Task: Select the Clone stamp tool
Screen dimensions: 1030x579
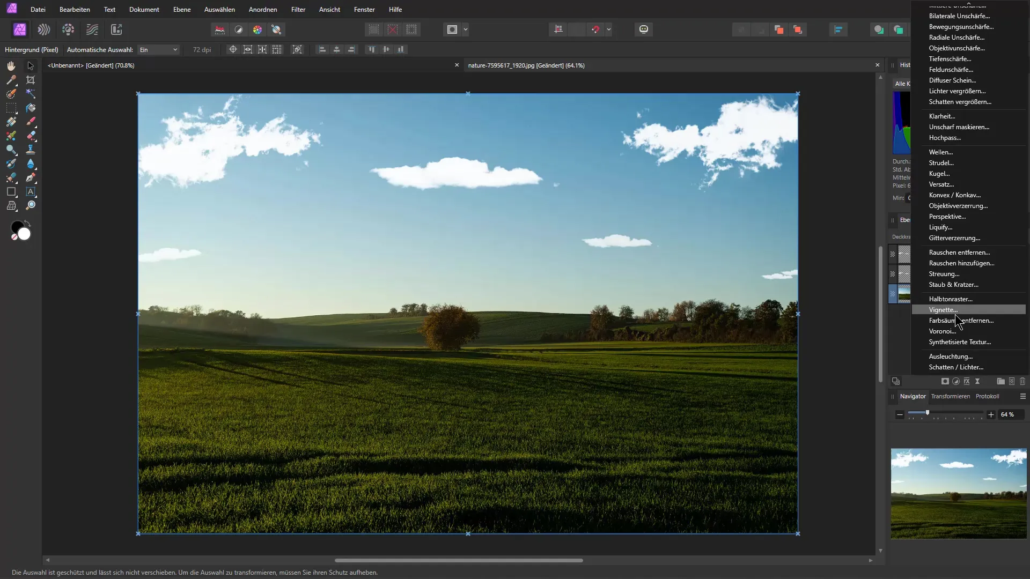Action: 31,150
